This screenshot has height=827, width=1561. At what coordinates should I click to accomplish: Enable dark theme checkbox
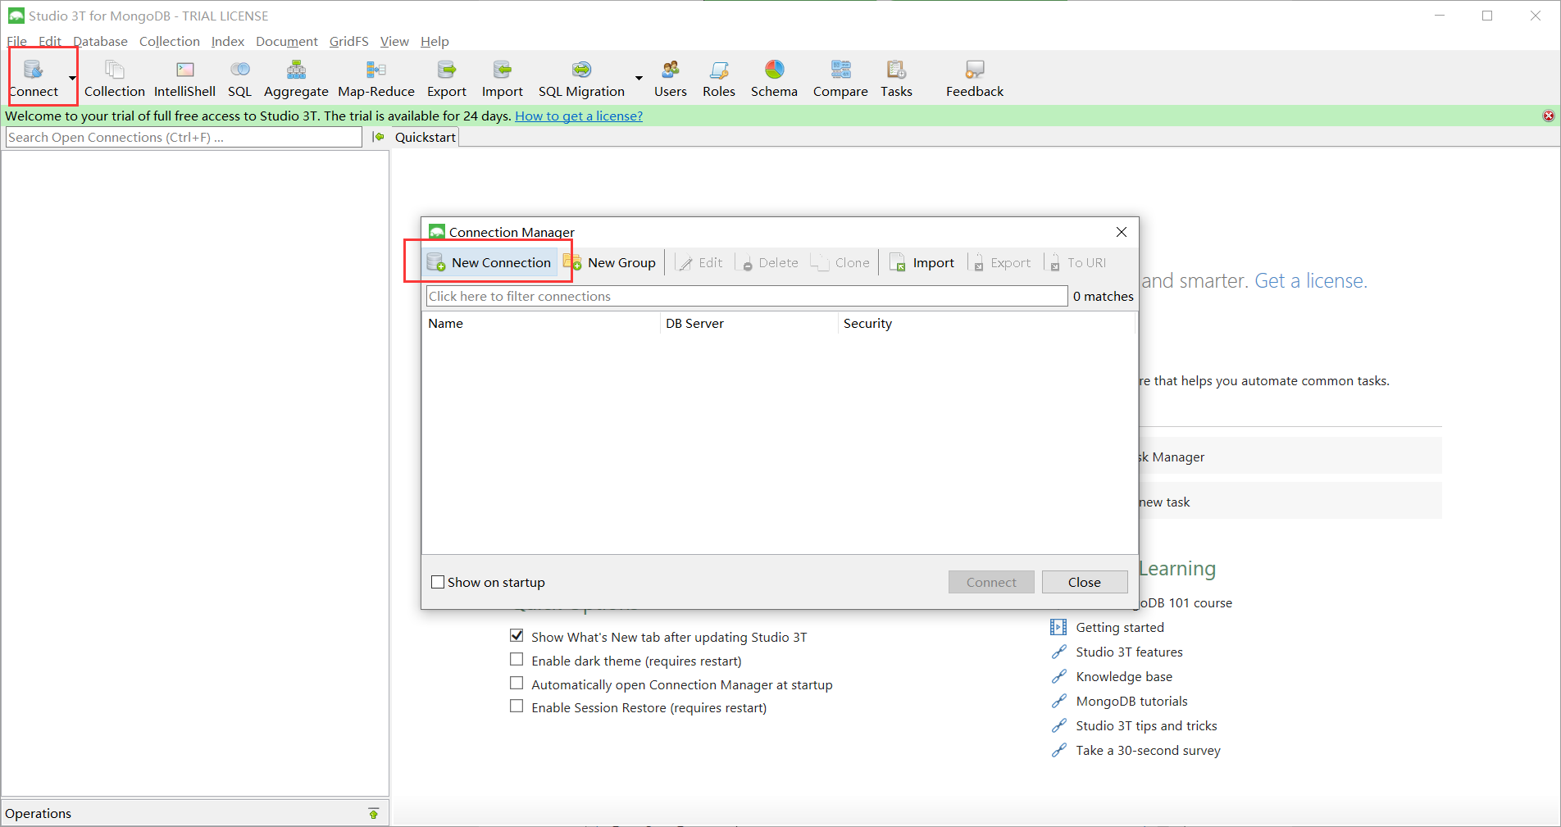[517, 659]
